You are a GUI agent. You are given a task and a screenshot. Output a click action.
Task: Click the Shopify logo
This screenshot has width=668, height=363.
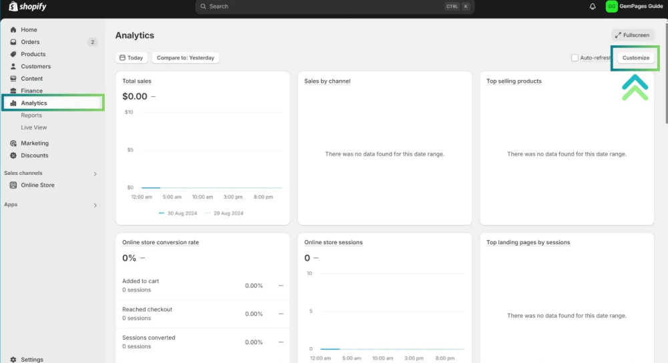pyautogui.click(x=27, y=7)
